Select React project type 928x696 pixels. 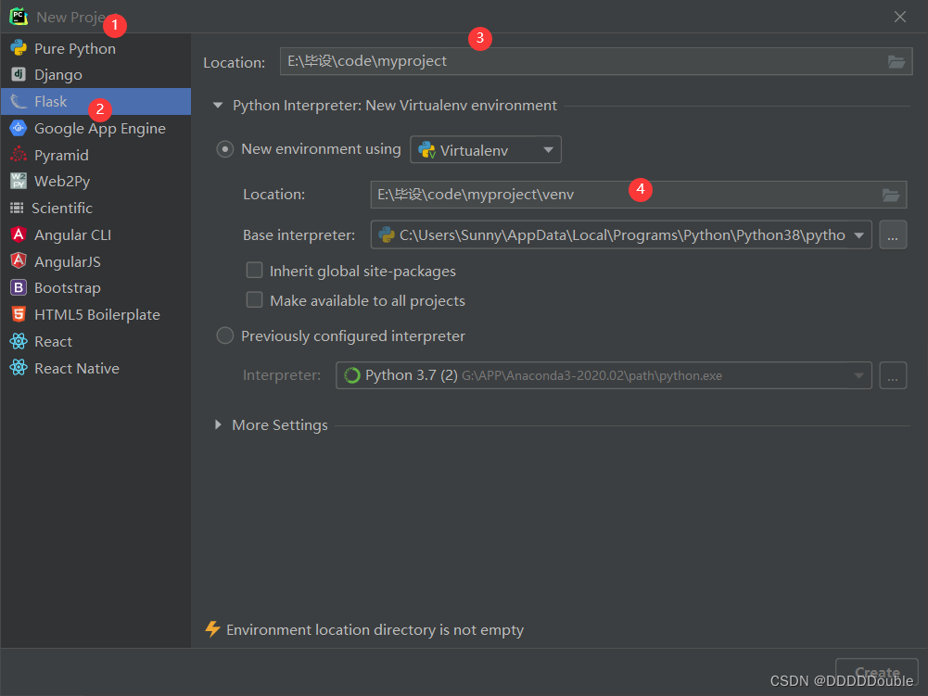point(95,341)
